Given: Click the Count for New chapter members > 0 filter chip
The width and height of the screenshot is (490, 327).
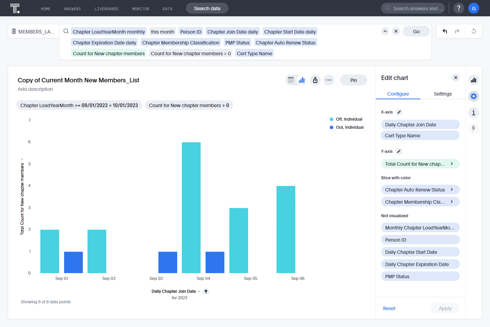Looking at the screenshot, I should 189,105.
